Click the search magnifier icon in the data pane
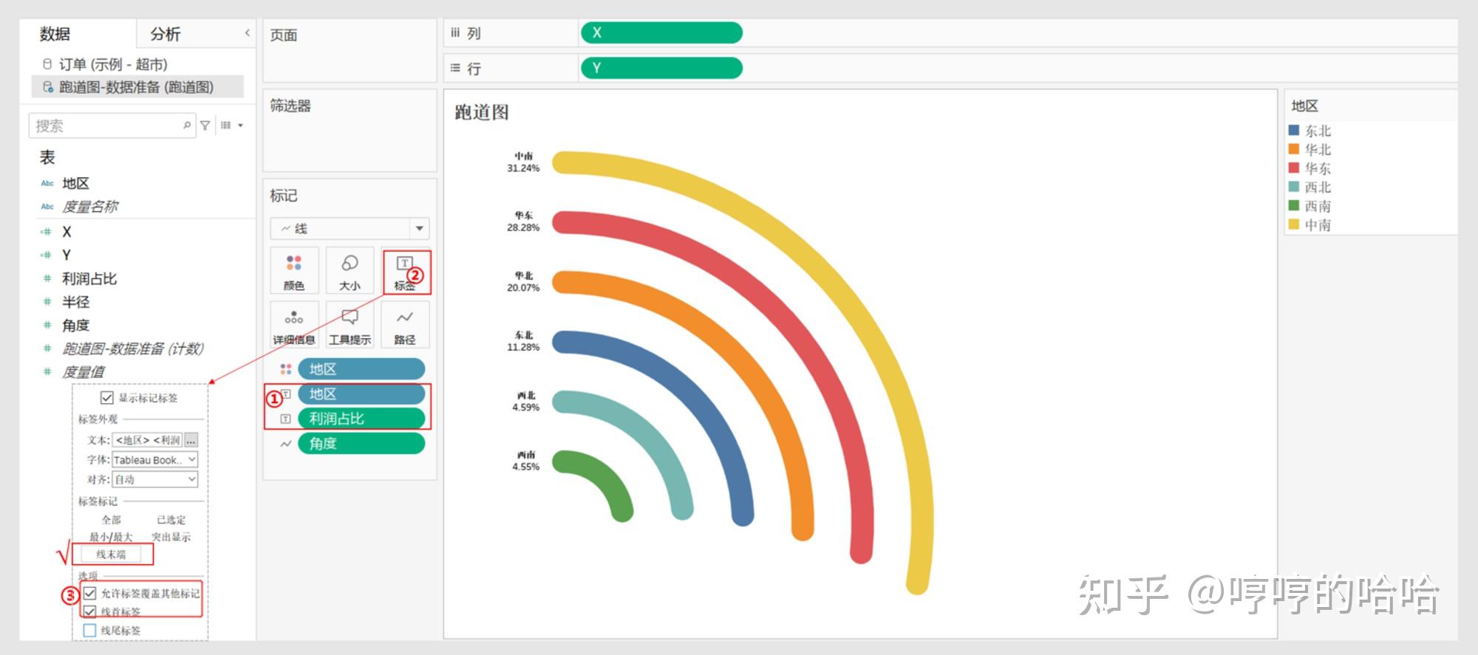Image resolution: width=1478 pixels, height=655 pixels. (x=187, y=126)
